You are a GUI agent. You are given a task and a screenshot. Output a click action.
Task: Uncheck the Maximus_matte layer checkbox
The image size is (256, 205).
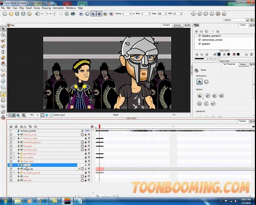point(11,138)
